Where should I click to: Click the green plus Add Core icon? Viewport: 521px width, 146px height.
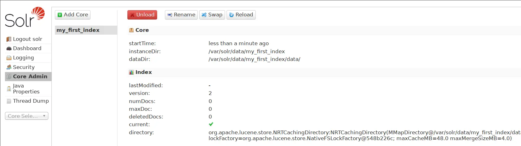coord(60,15)
